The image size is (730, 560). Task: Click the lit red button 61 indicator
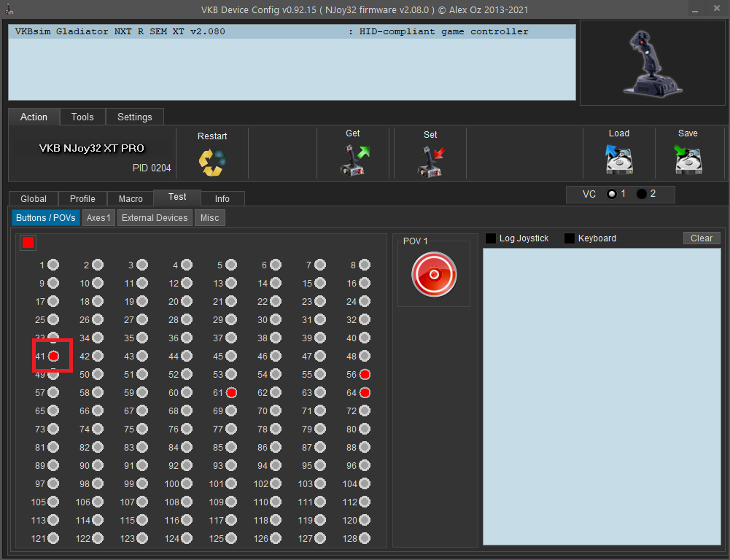pyautogui.click(x=231, y=393)
